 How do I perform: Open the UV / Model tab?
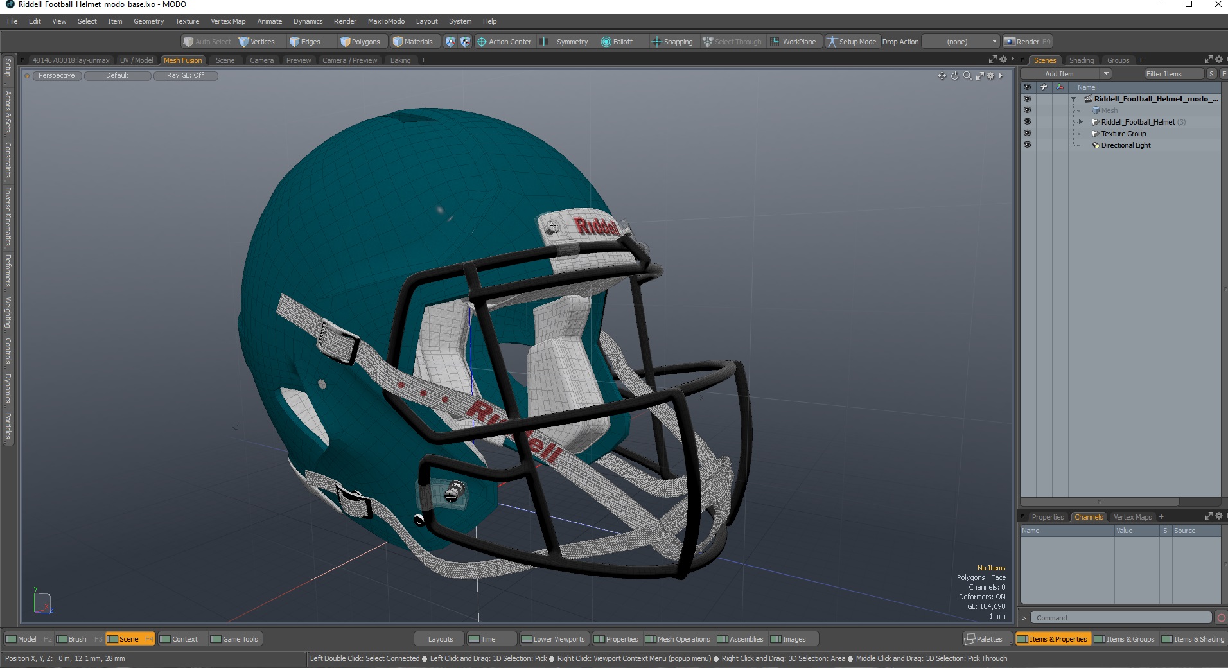136,60
